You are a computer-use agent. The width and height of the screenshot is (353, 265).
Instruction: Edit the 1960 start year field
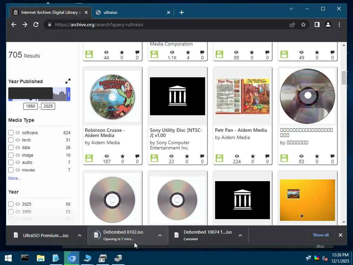tap(30, 106)
